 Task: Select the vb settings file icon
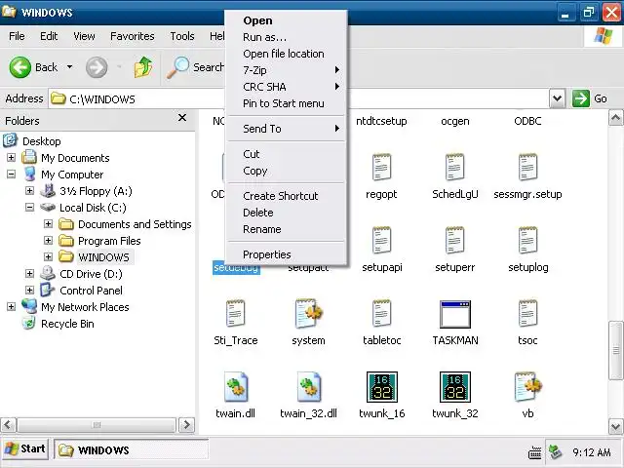[528, 387]
